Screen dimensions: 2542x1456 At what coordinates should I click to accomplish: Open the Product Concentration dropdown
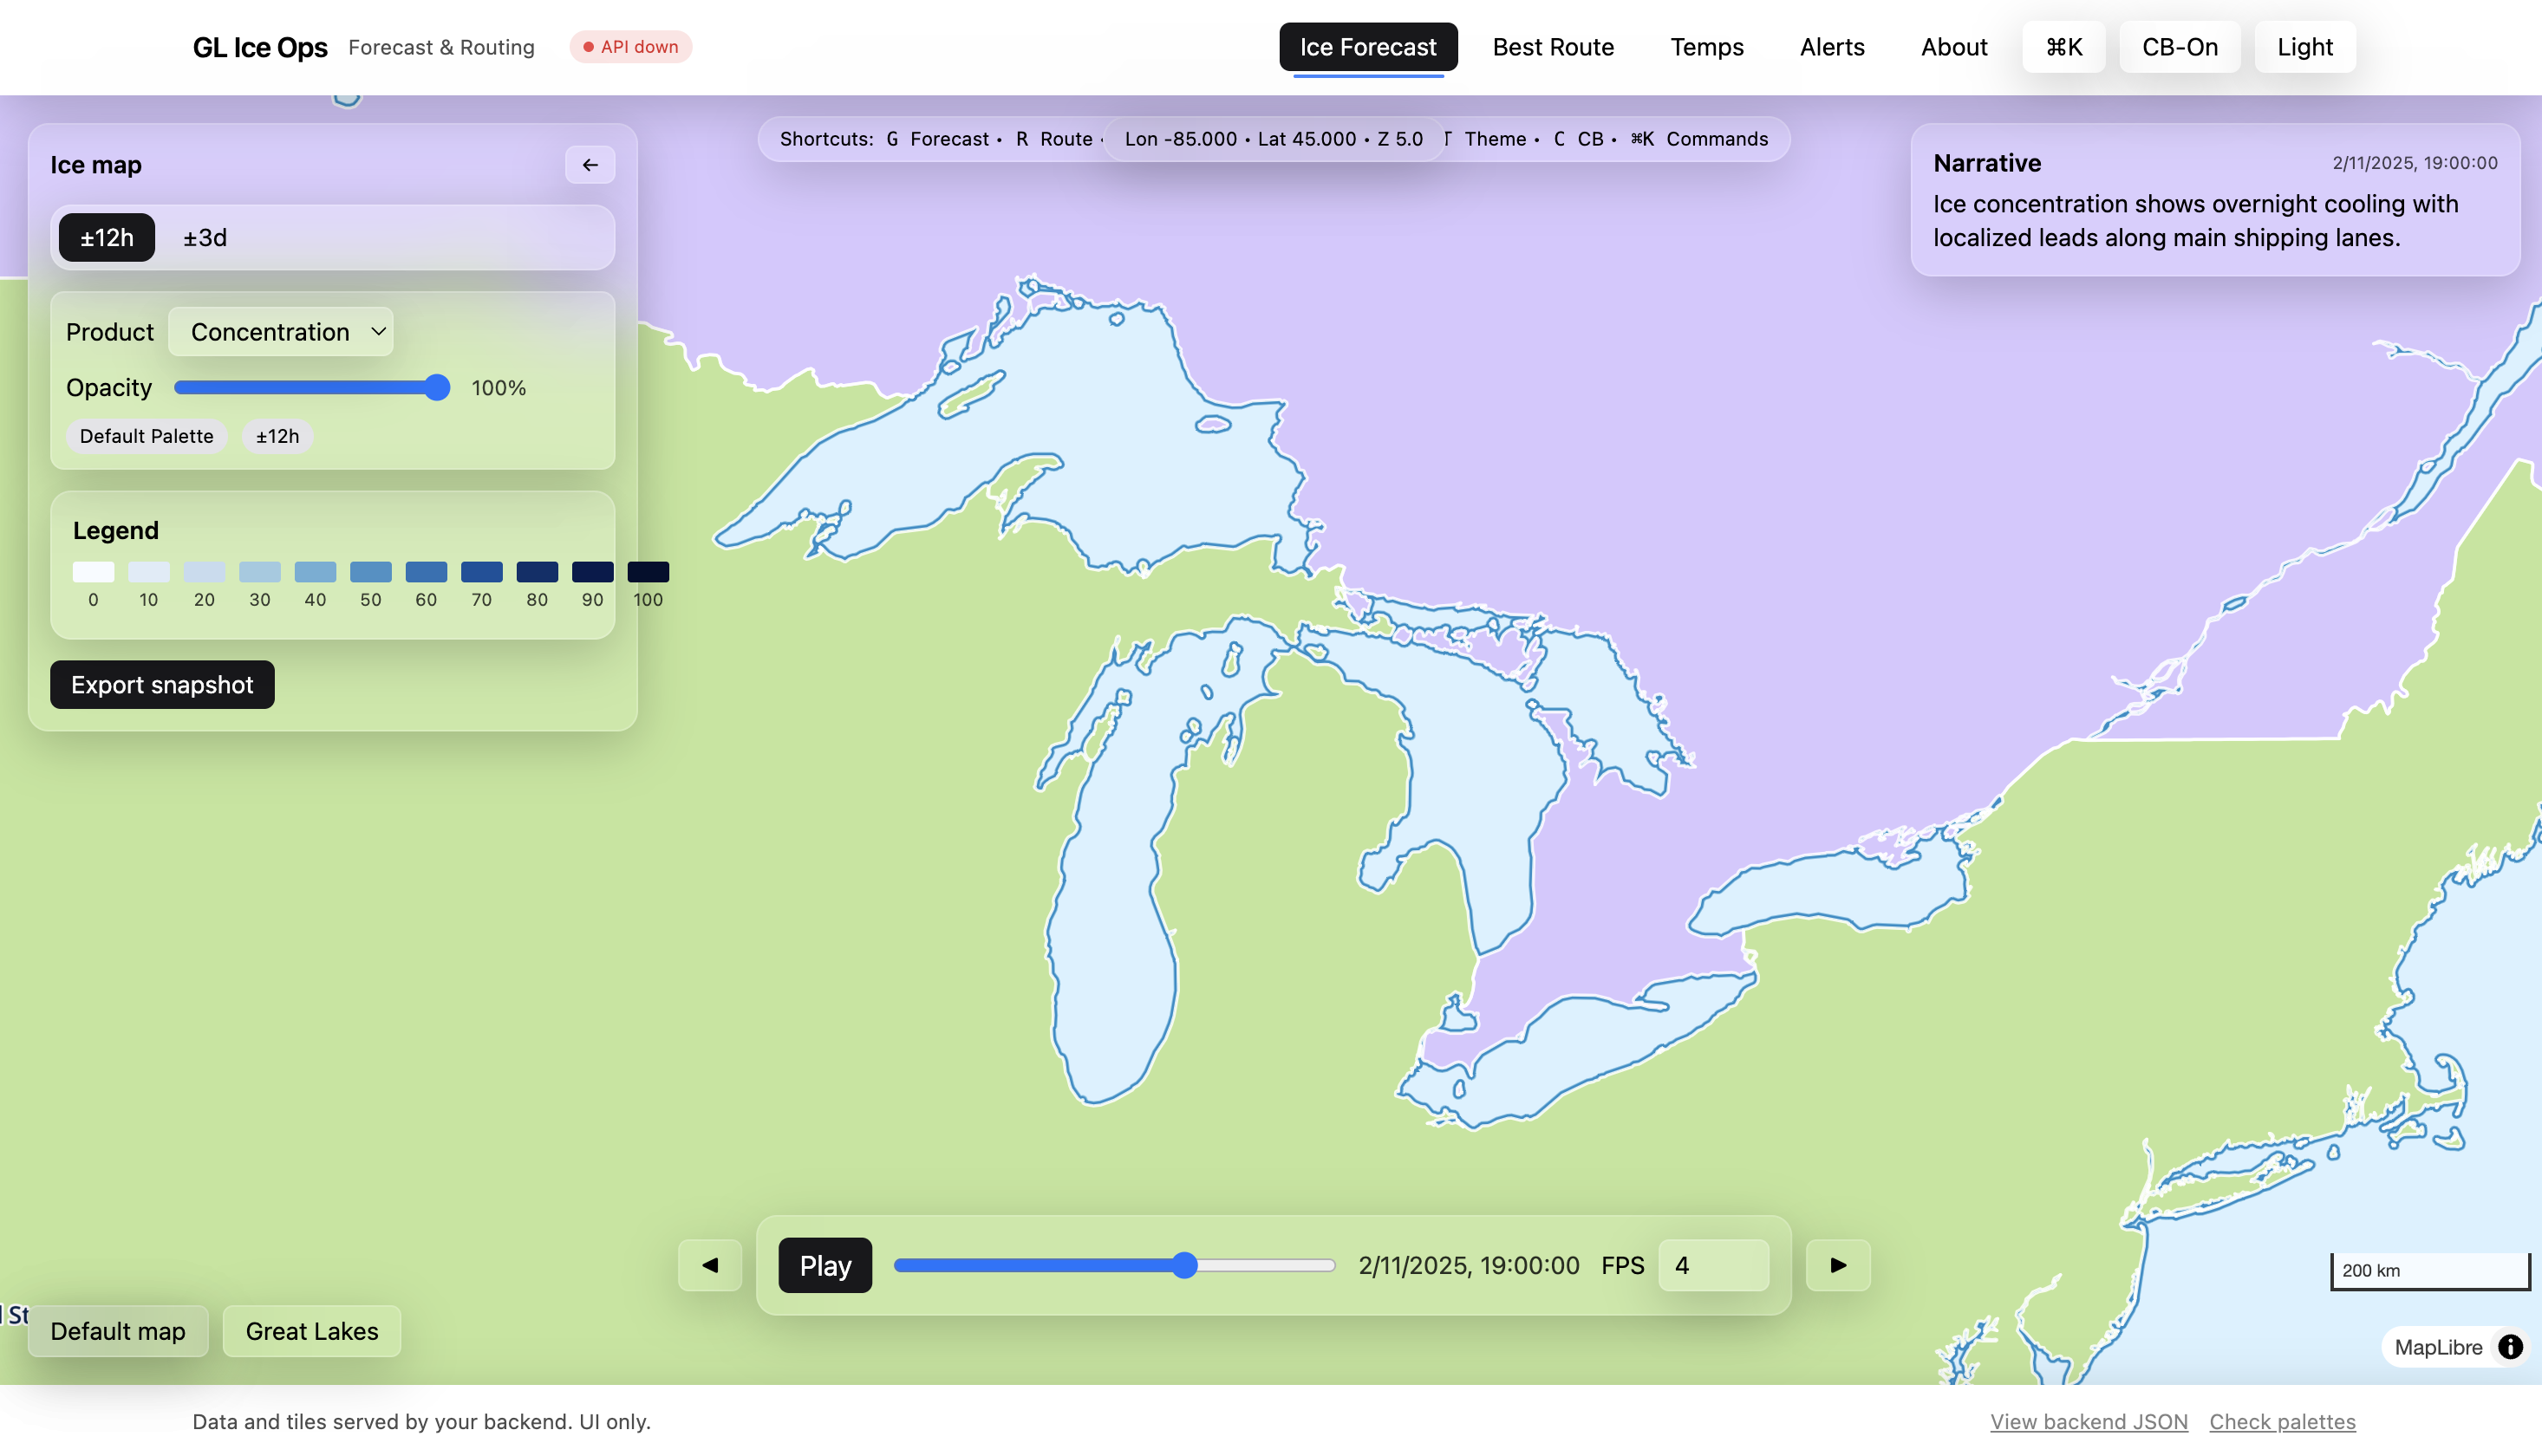point(281,332)
